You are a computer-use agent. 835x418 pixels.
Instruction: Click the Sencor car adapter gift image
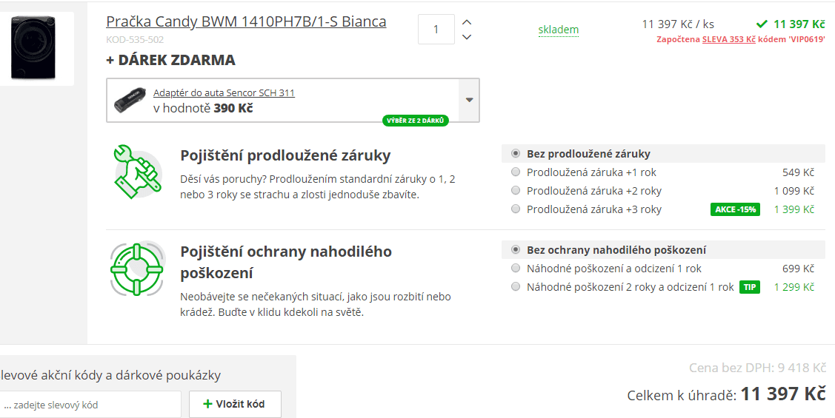pyautogui.click(x=130, y=100)
